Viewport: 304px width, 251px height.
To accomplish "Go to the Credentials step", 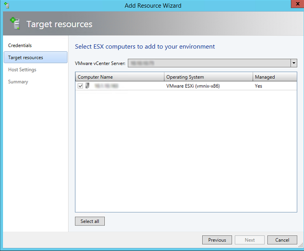I will click(20, 45).
